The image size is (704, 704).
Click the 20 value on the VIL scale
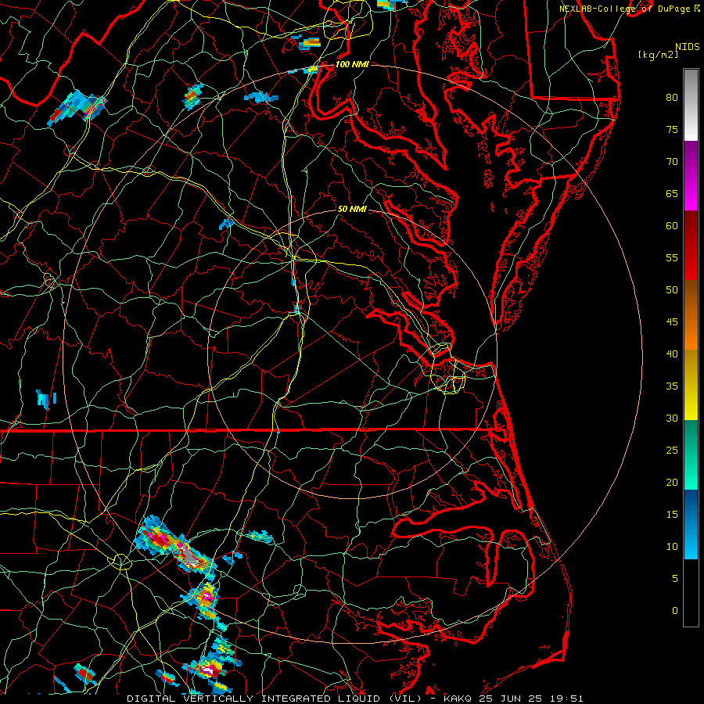click(x=672, y=482)
